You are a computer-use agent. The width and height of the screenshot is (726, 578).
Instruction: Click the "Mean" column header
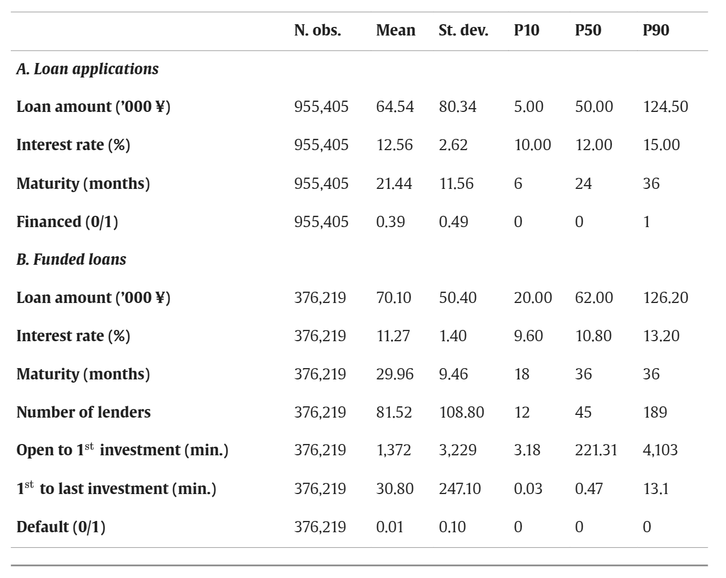click(396, 30)
